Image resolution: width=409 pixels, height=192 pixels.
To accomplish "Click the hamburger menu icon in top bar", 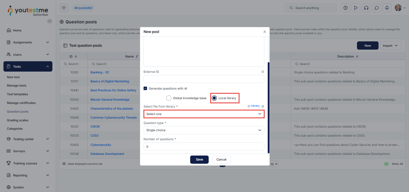I will tap(64, 8).
